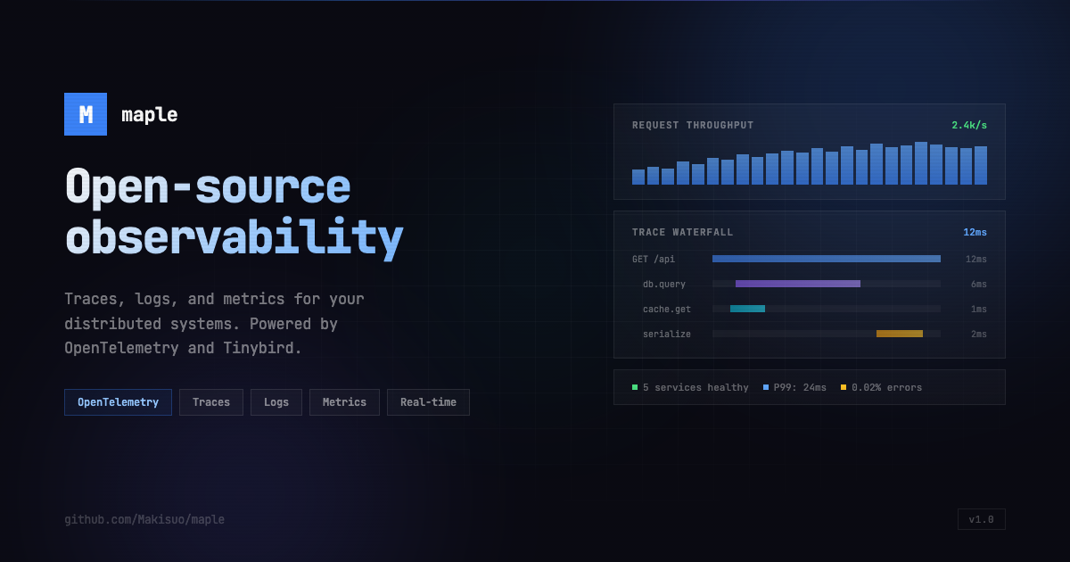Screen dimensions: 1070x562
Task: Click the orange errors status dot
Action: click(x=844, y=388)
